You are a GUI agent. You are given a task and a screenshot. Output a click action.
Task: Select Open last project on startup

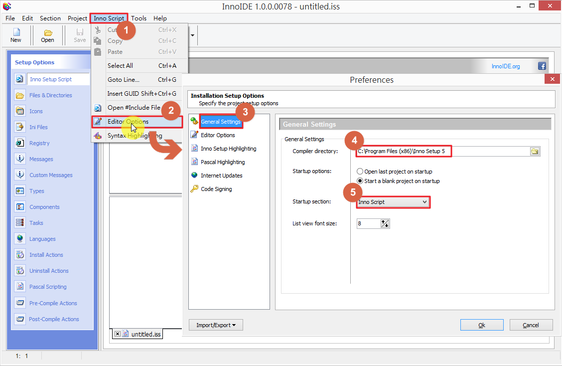pos(360,171)
